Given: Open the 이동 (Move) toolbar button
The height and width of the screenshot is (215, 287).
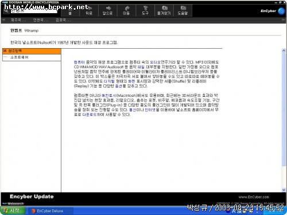Looking at the screenshot, I should [126, 11].
